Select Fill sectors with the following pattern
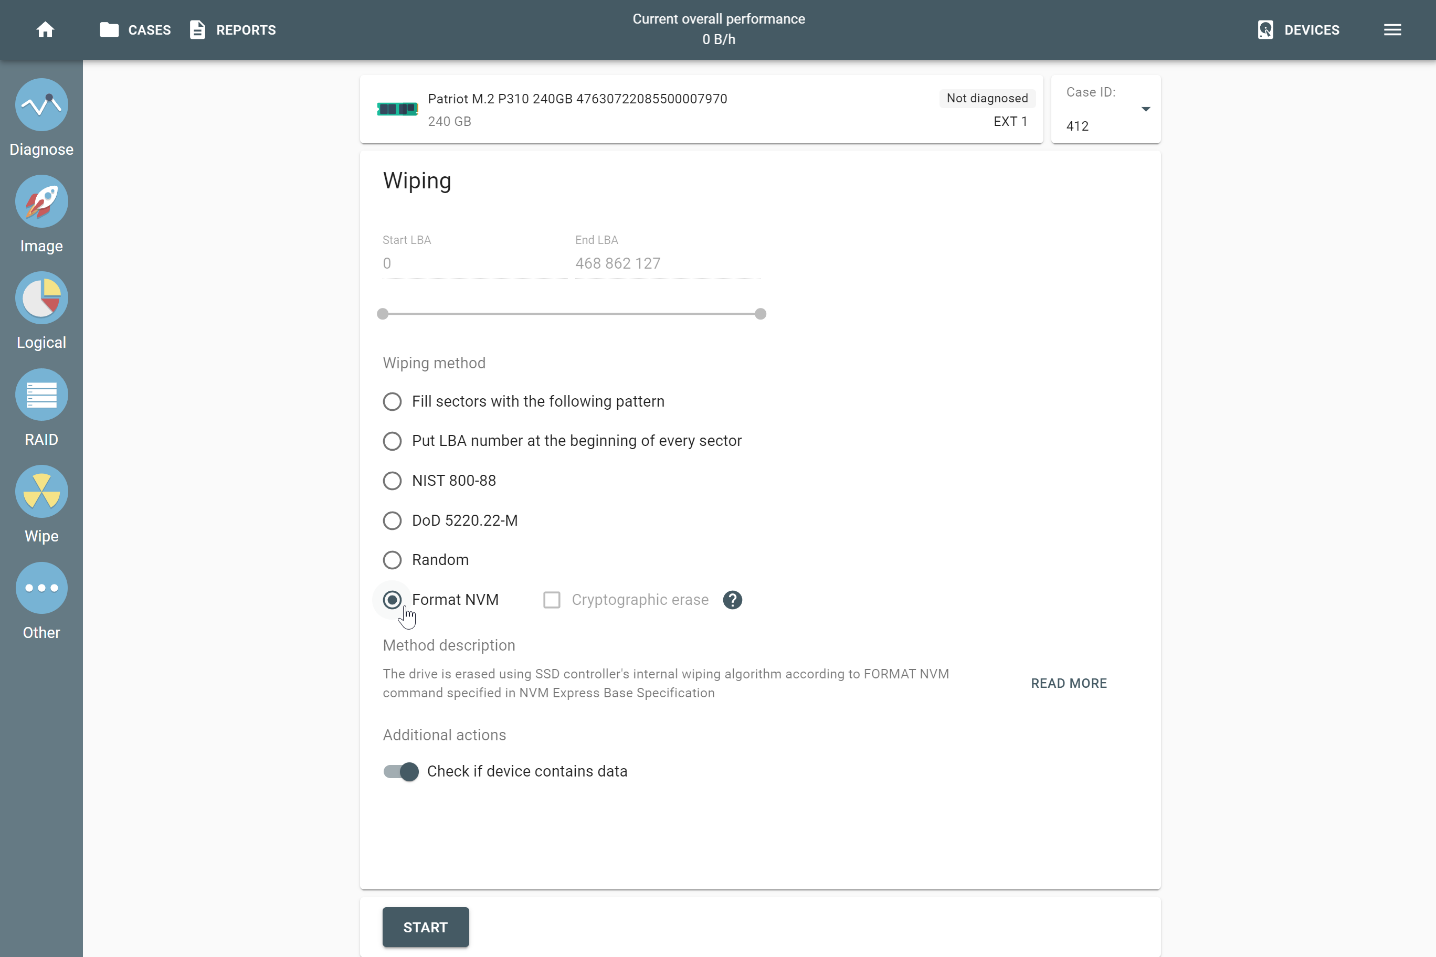Screen dimensions: 1436x957 392,401
